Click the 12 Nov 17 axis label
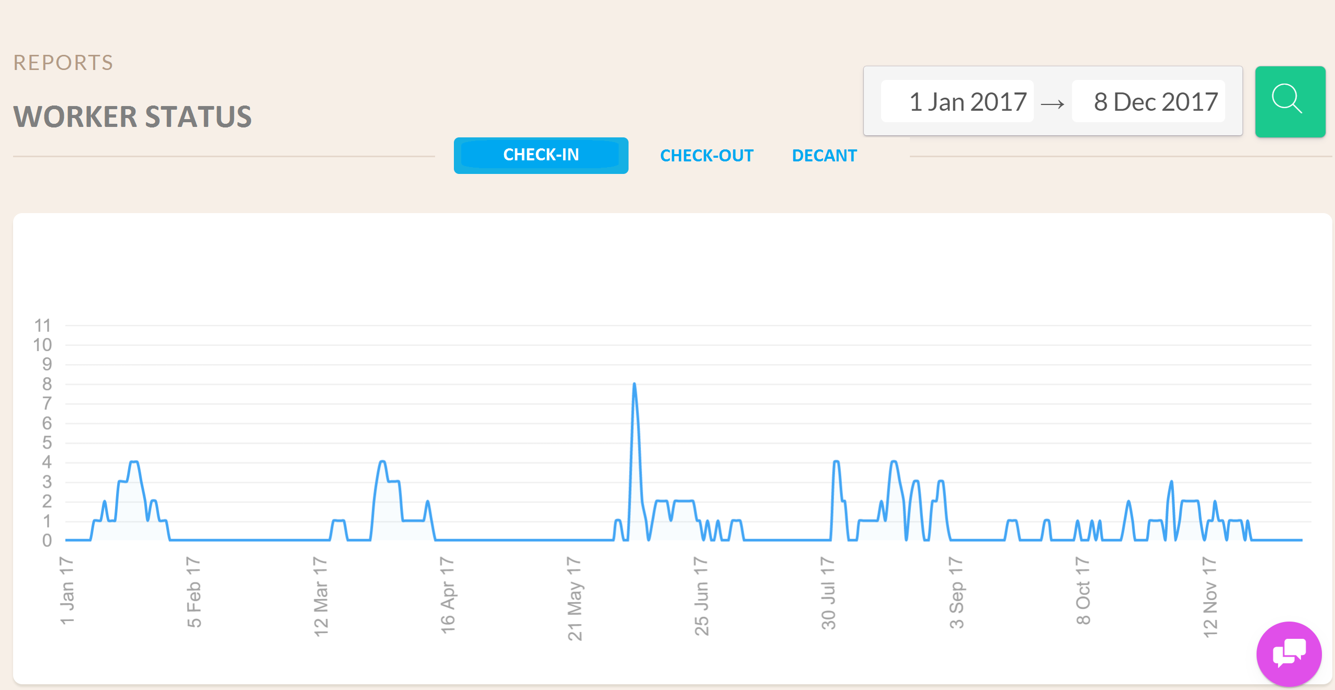Viewport: 1335px width, 690px height. click(x=1210, y=597)
